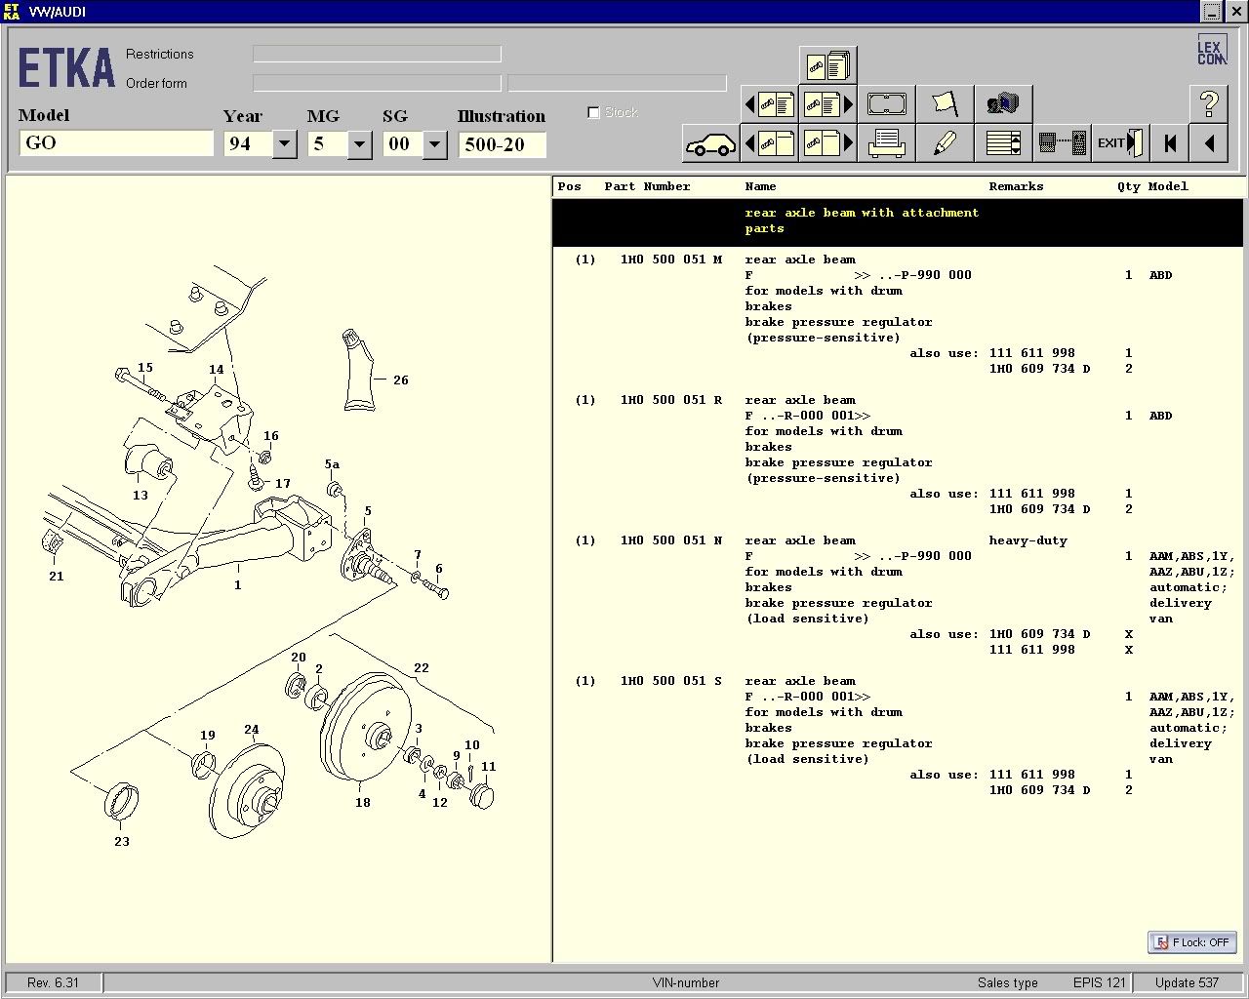1249x999 pixels.
Task: Click callout 23 near the ring
Action: click(x=122, y=841)
